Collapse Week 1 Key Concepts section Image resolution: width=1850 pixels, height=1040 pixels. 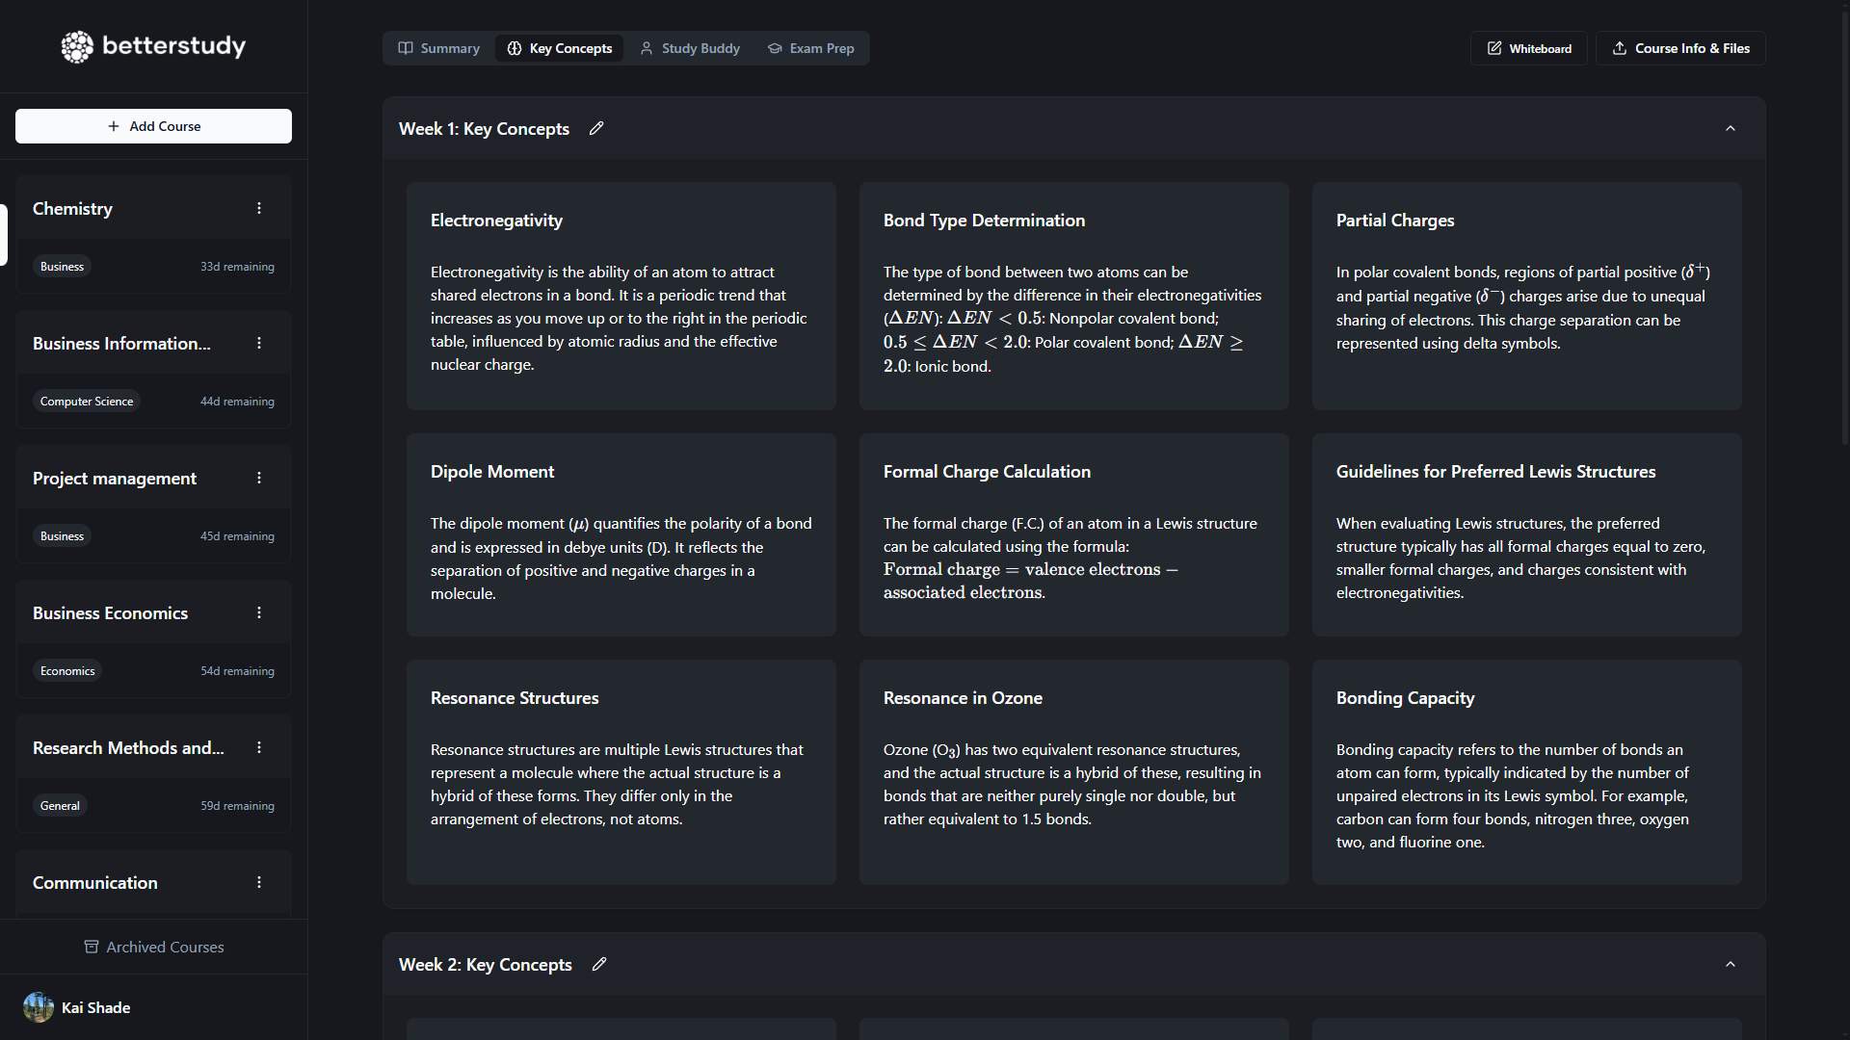click(x=1731, y=128)
